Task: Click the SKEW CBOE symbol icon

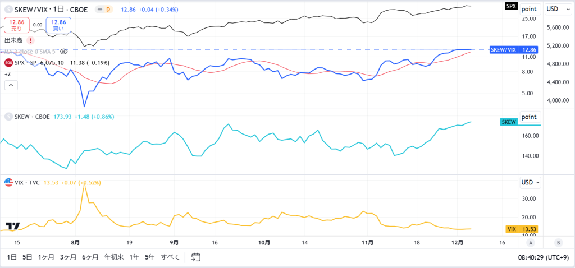Action: (x=8, y=117)
